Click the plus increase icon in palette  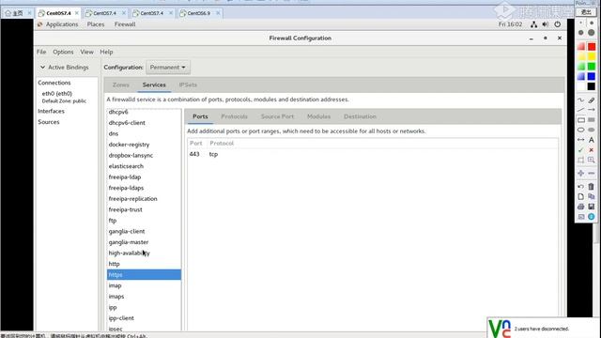point(580,173)
